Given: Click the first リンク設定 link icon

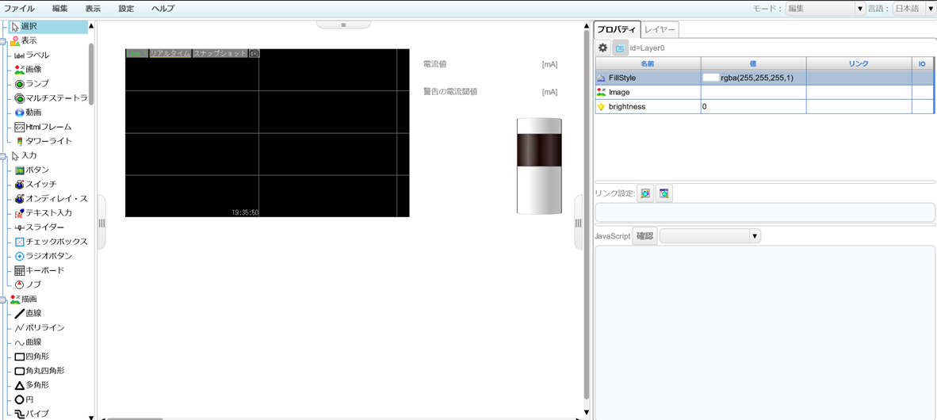Looking at the screenshot, I should coord(645,193).
